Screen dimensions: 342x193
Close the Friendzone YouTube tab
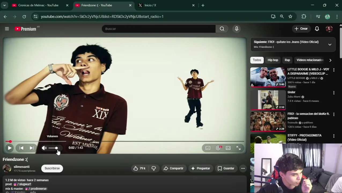point(130,5)
